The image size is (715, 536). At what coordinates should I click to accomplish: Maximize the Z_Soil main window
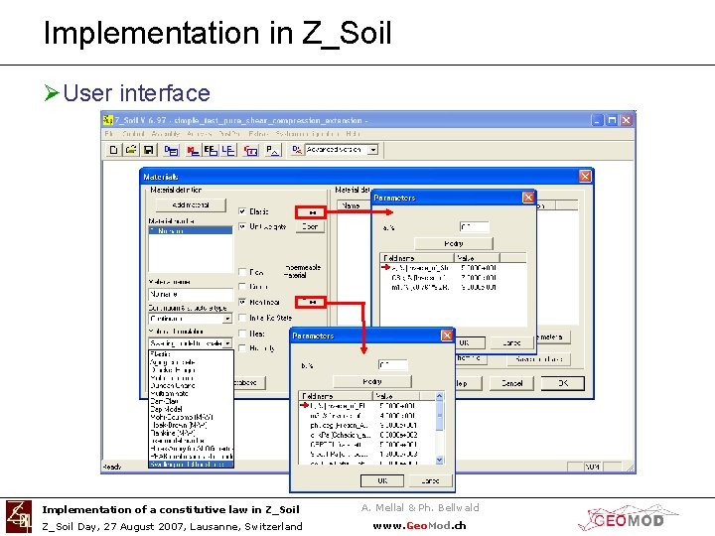pos(612,120)
